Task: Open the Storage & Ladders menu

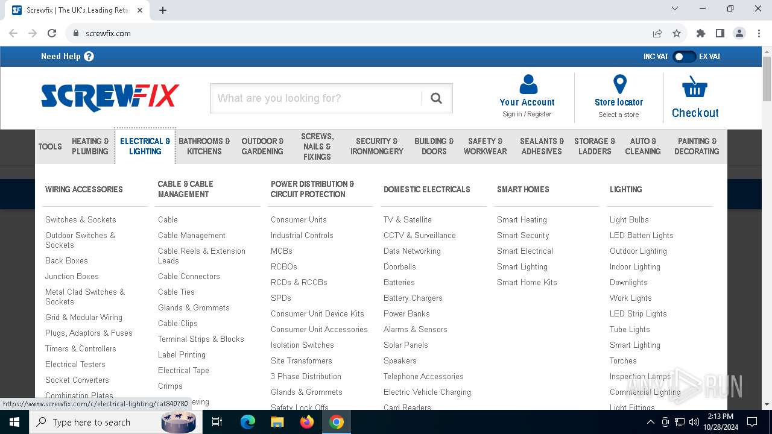Action: pyautogui.click(x=595, y=146)
